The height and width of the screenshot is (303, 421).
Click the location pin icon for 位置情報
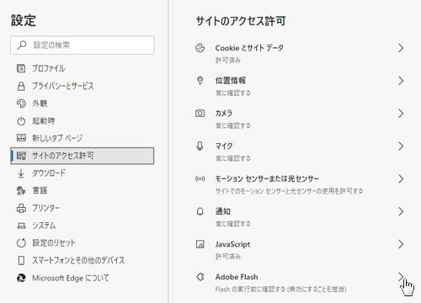pyautogui.click(x=200, y=81)
